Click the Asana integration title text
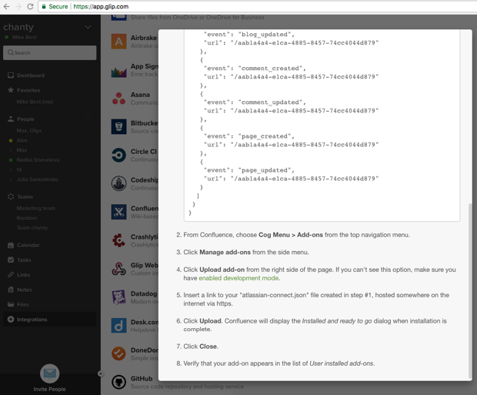Image resolution: width=477 pixels, height=395 pixels. 140,95
